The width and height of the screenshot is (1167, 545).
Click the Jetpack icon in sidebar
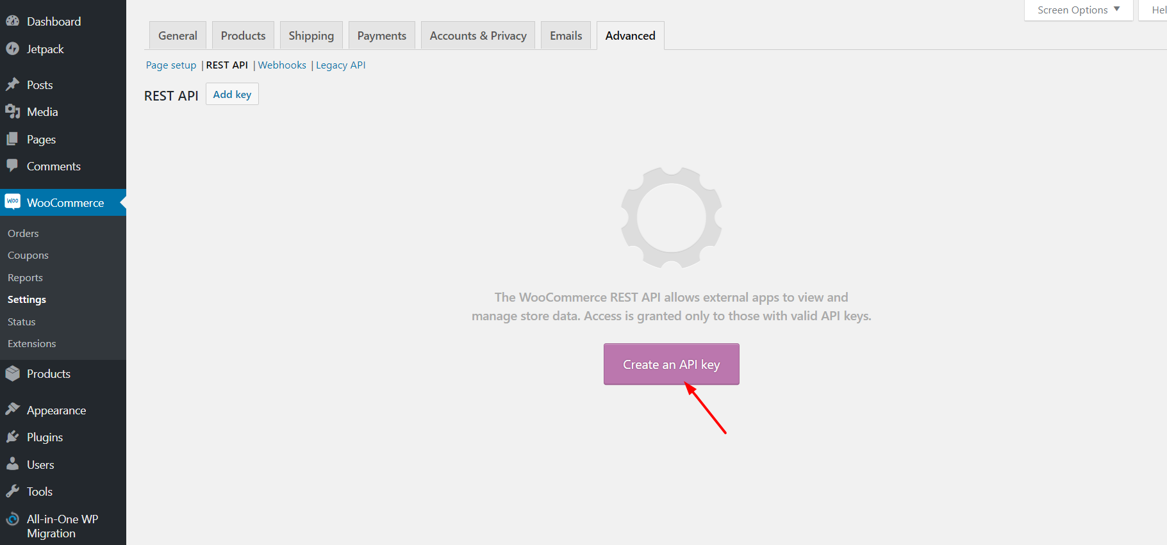(x=13, y=49)
